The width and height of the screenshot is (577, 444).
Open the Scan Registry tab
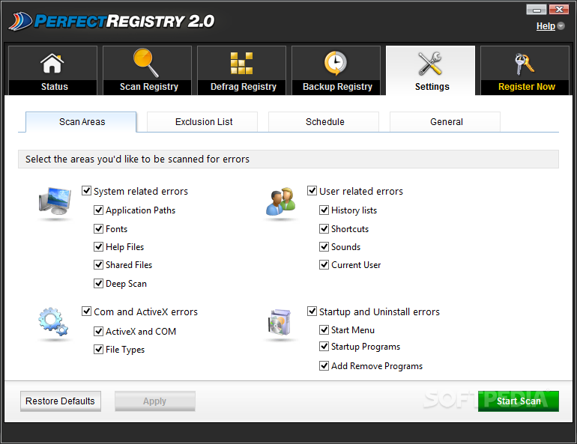[147, 70]
